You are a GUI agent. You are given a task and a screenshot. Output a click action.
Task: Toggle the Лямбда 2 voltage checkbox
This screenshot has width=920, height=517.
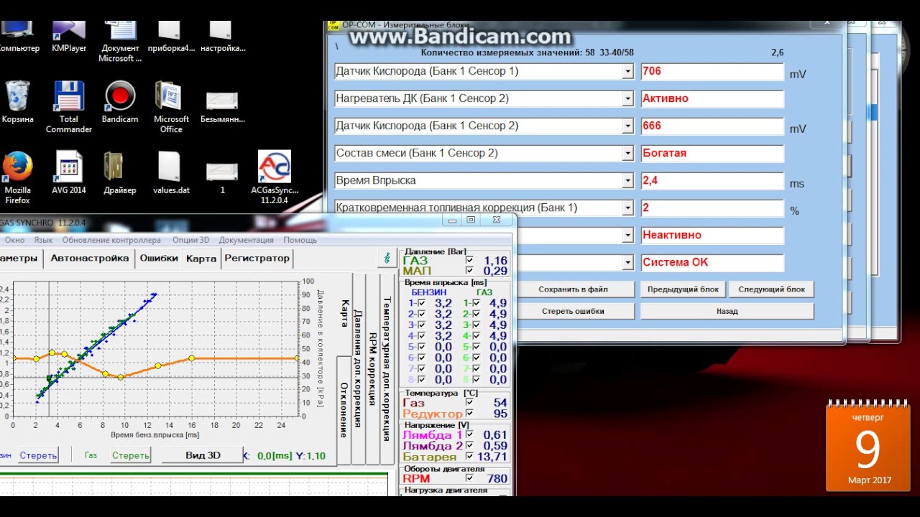[469, 446]
